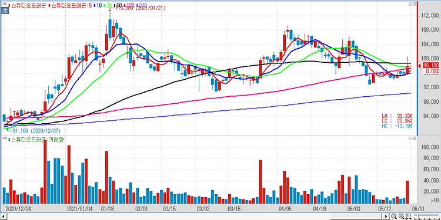Click the 108,000 price axis label
Viewport: 441px width, 220px height.
point(430,30)
